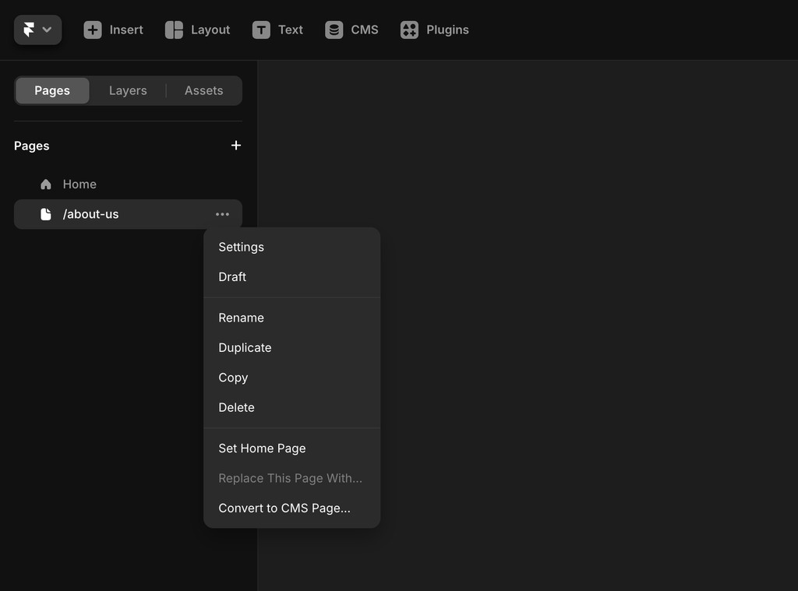Open Settings for the /about-us page
The image size is (798, 591).
241,247
